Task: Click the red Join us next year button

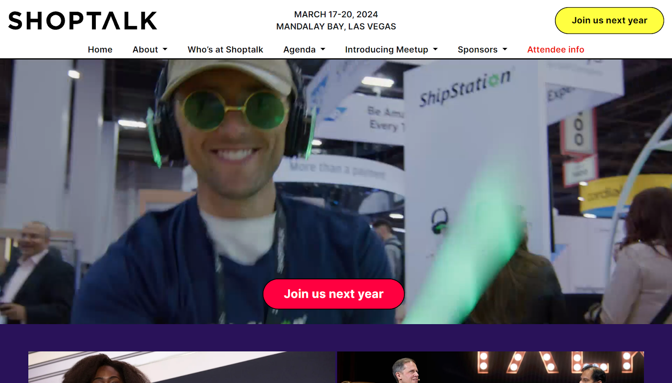Action: 333,294
